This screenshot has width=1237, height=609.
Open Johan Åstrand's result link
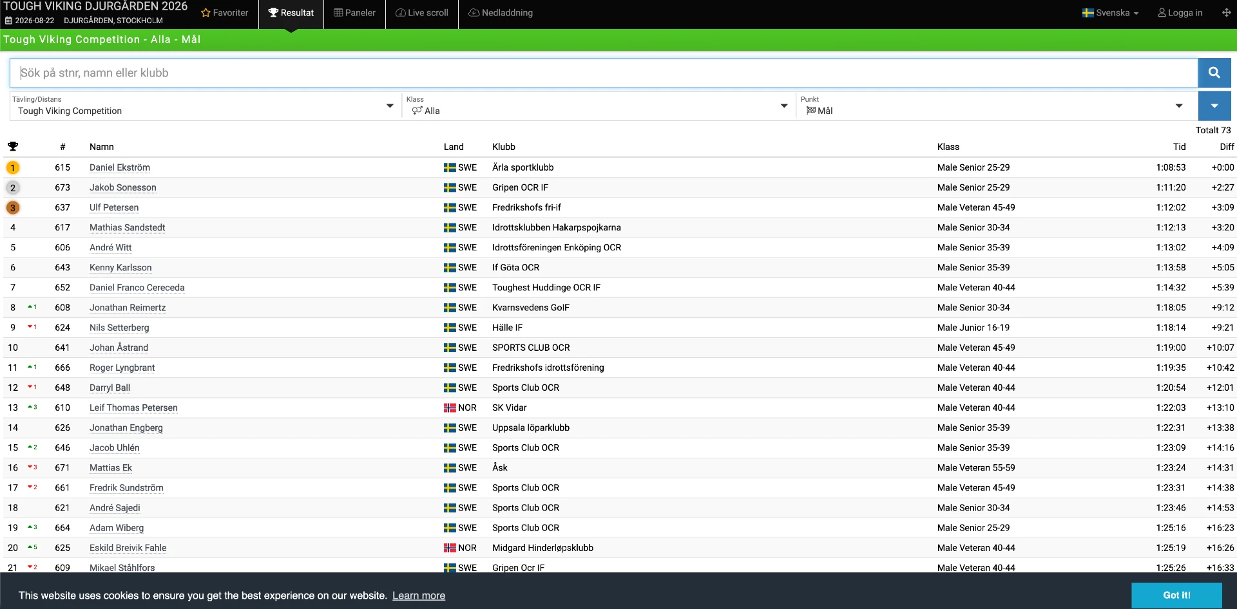pyautogui.click(x=119, y=348)
